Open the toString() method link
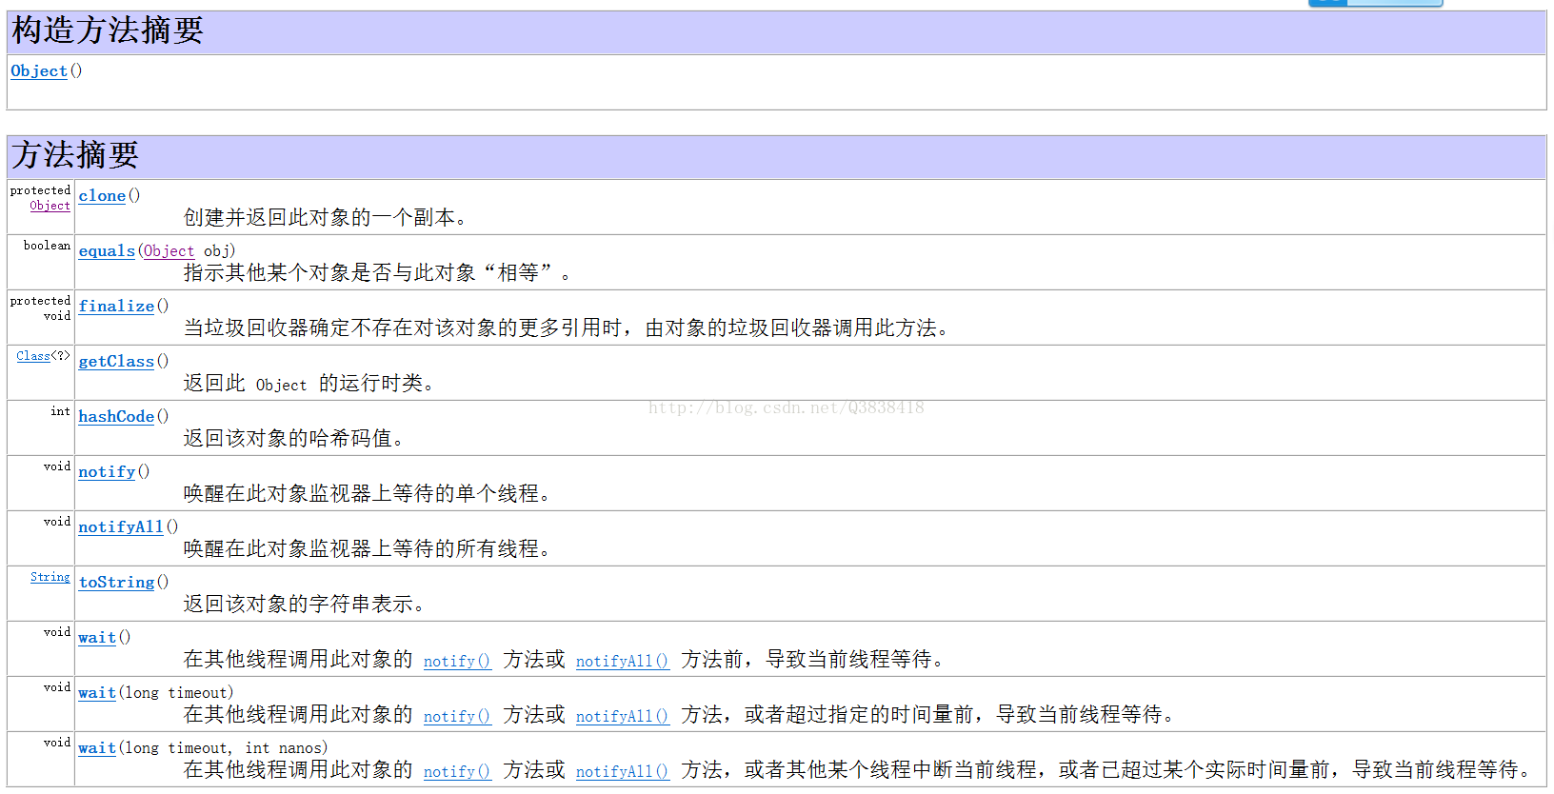 tap(116, 583)
